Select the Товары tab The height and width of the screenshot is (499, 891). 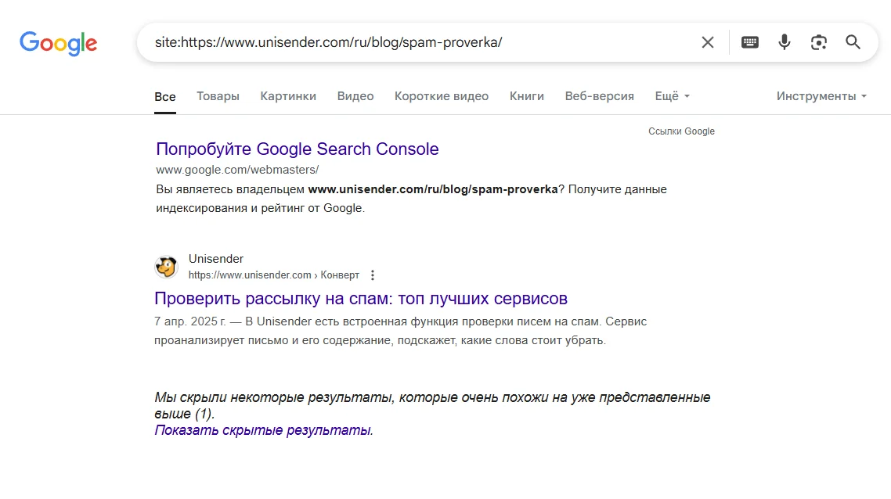point(218,96)
